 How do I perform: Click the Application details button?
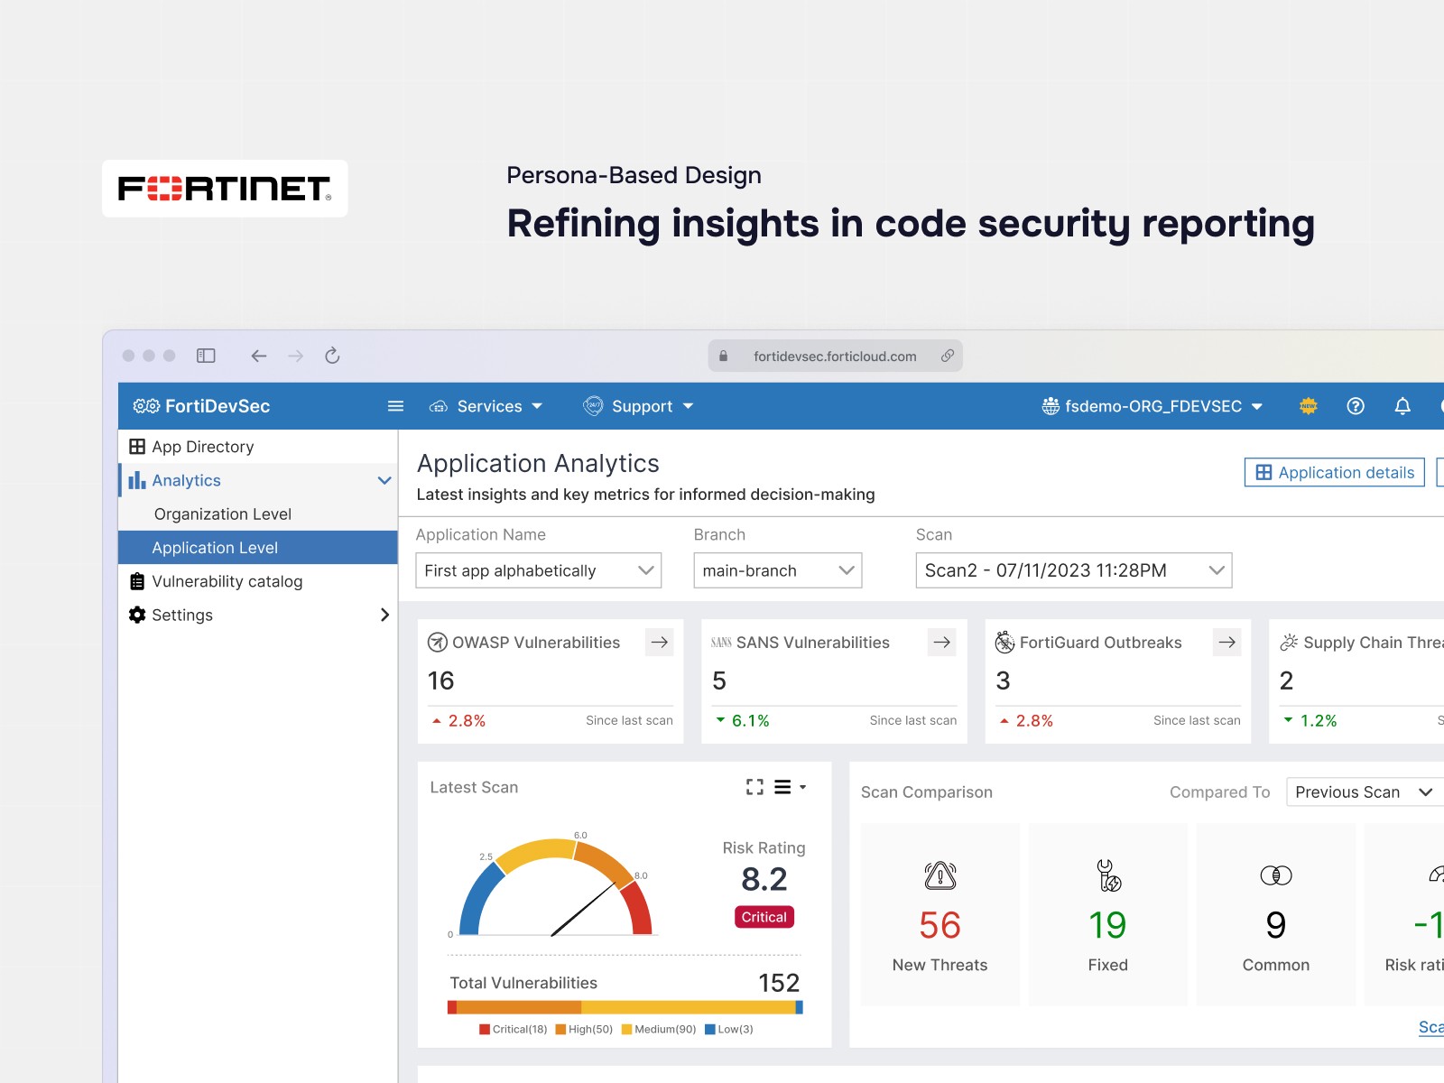pyautogui.click(x=1335, y=472)
